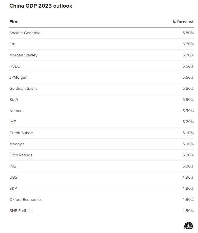Select the Morgan Stanley entry
The height and width of the screenshot is (233, 198).
click(x=23, y=55)
